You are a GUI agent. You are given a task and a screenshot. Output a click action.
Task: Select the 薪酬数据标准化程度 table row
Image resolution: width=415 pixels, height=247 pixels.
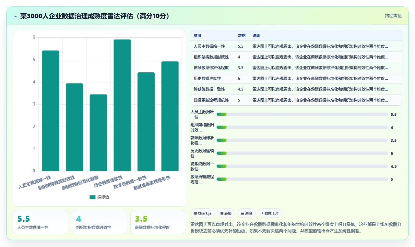296,68
